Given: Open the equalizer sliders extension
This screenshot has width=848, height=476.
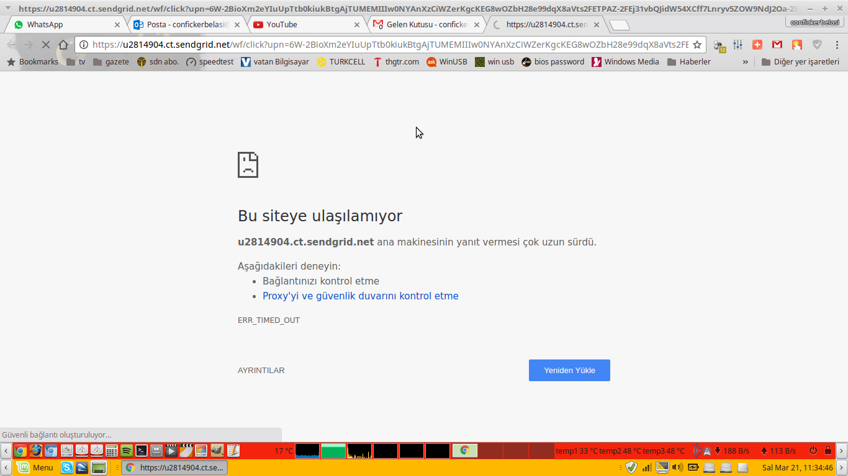Looking at the screenshot, I should click(x=737, y=45).
